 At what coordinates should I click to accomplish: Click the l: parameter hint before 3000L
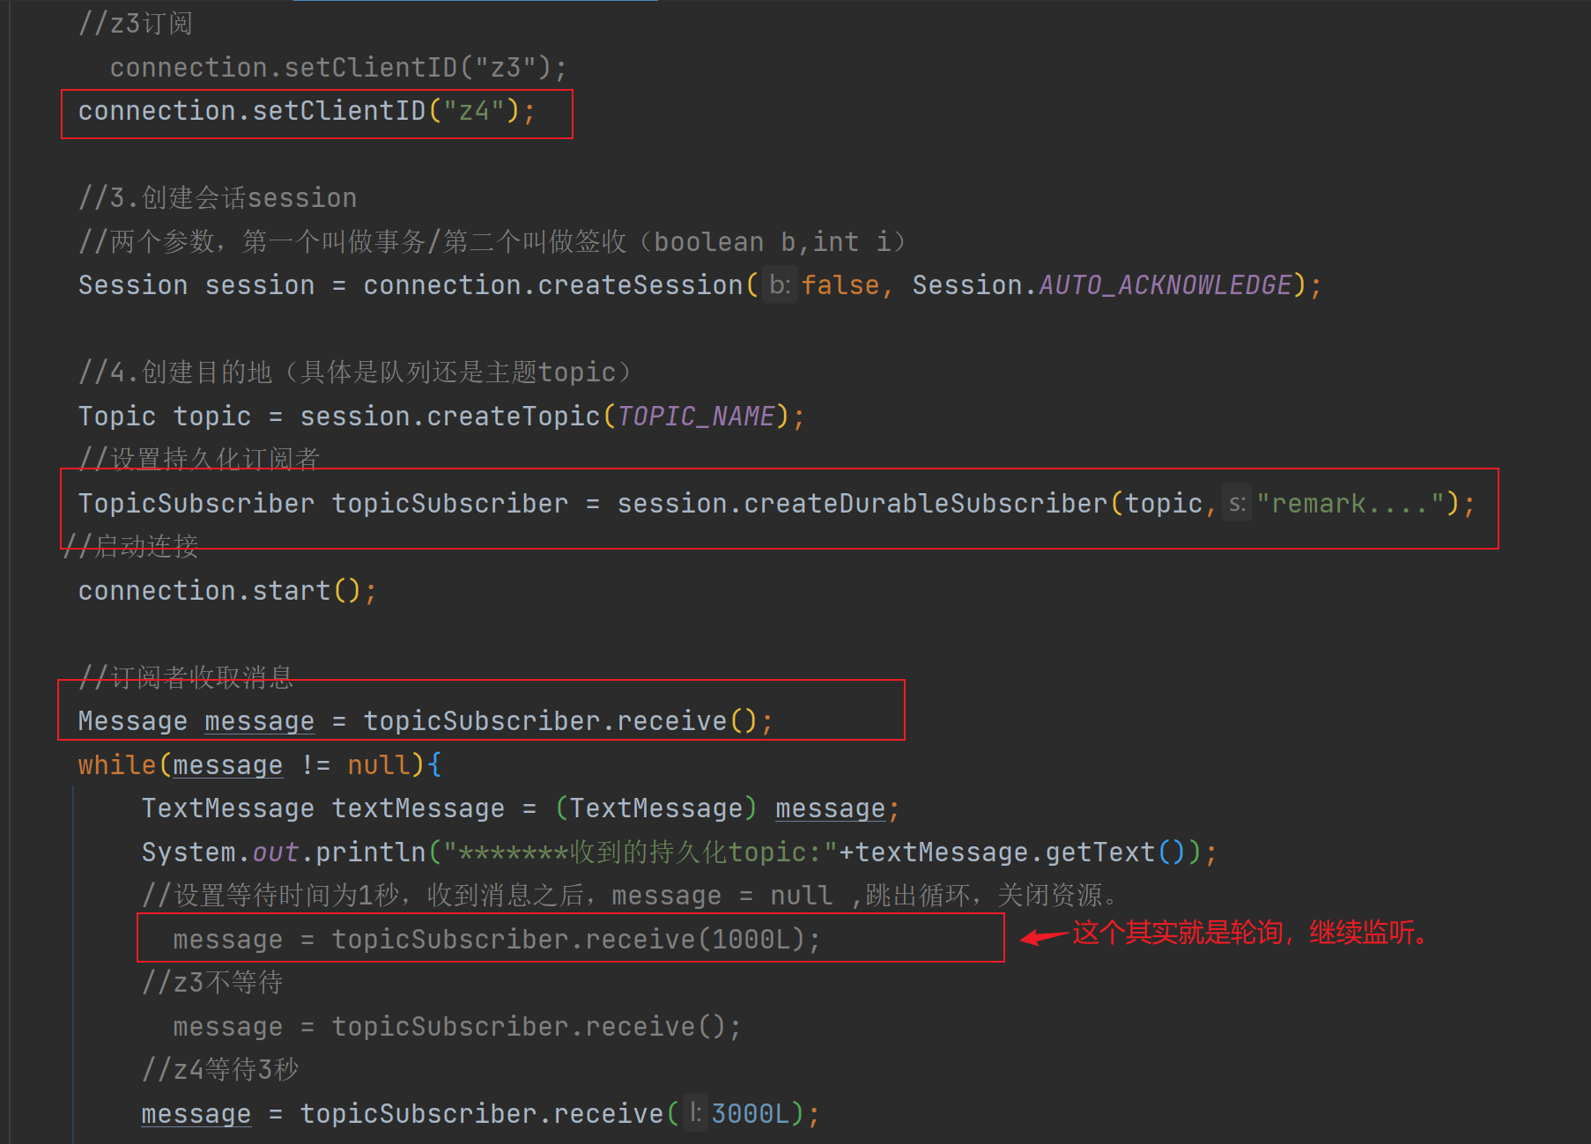(x=695, y=1113)
